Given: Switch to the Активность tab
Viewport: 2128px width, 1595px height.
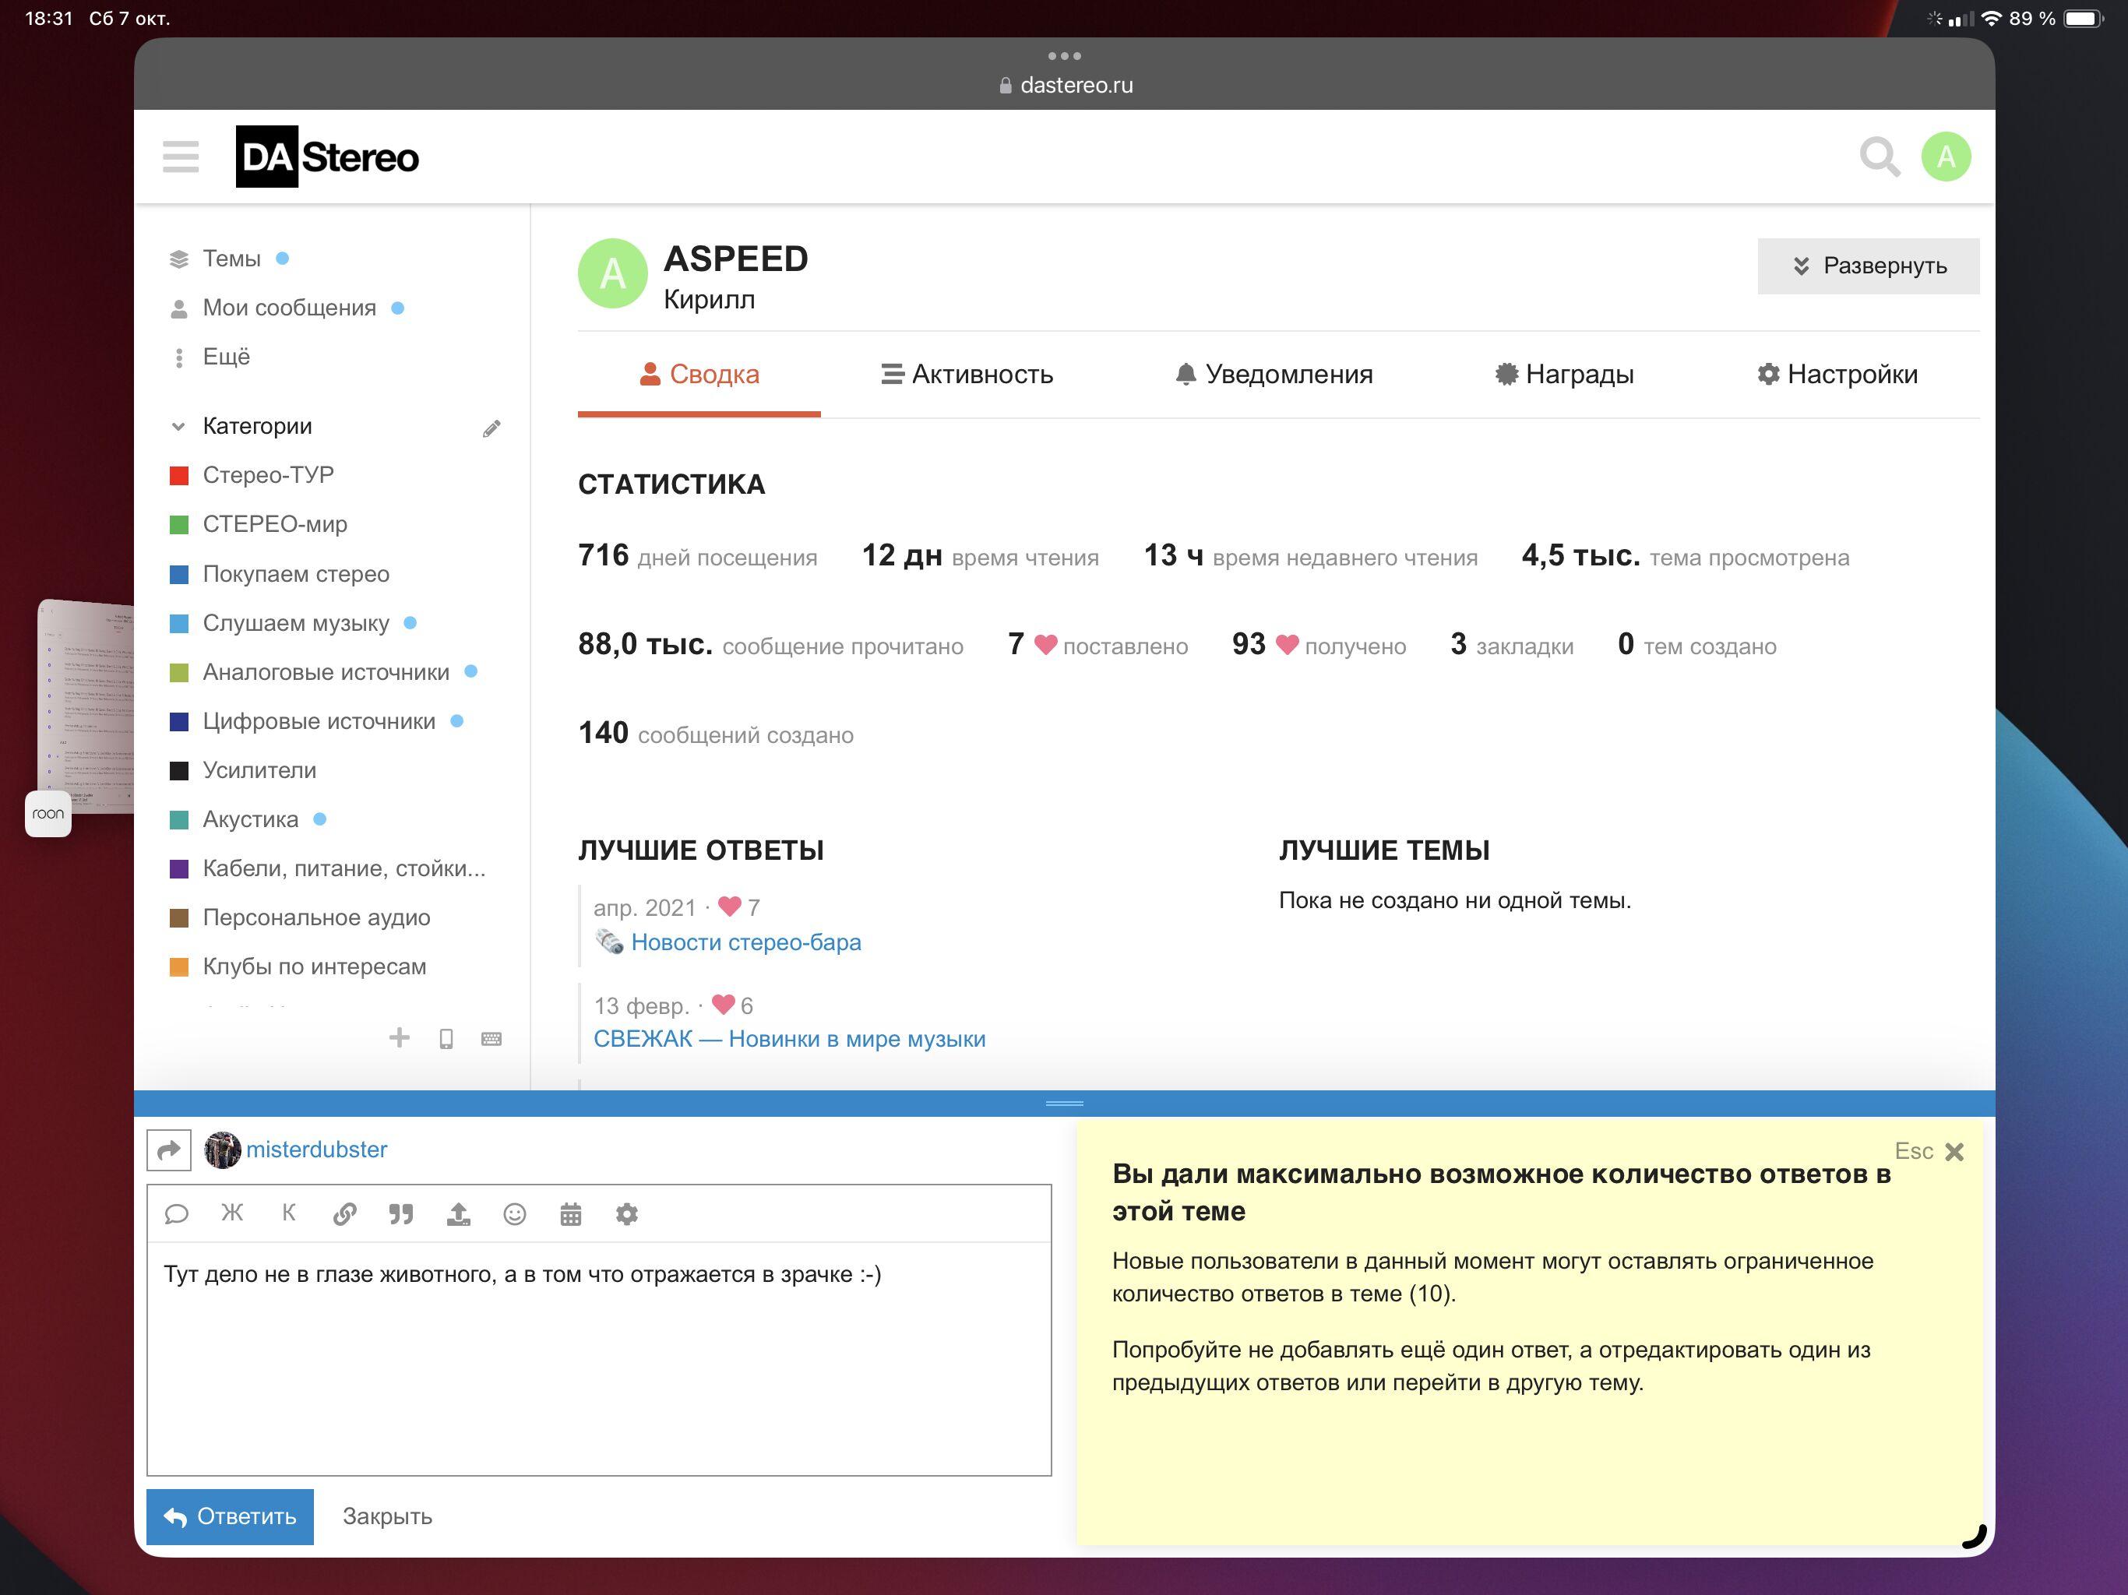Looking at the screenshot, I should 967,375.
